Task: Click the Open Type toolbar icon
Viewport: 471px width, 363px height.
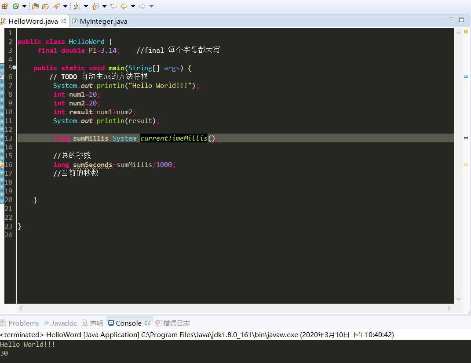Action: point(36,6)
